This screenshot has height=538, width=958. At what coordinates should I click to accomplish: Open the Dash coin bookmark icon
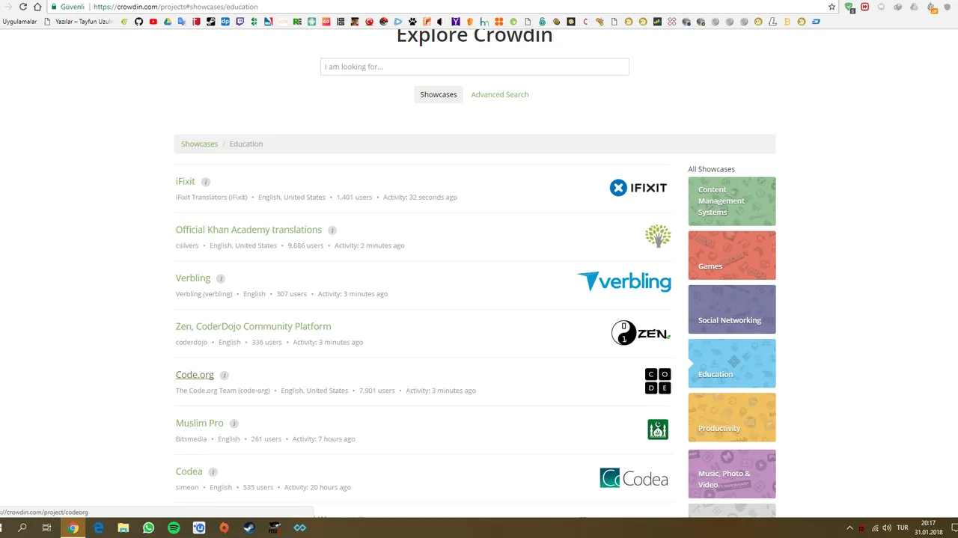[816, 22]
